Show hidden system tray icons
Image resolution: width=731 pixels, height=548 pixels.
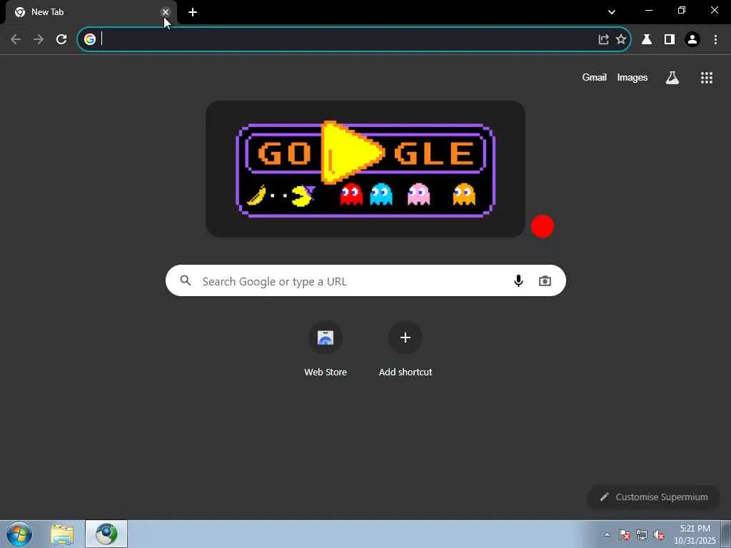click(607, 534)
